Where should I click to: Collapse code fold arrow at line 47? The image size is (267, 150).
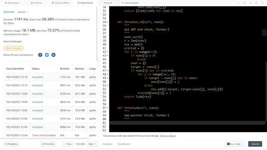[x=107, y=71]
